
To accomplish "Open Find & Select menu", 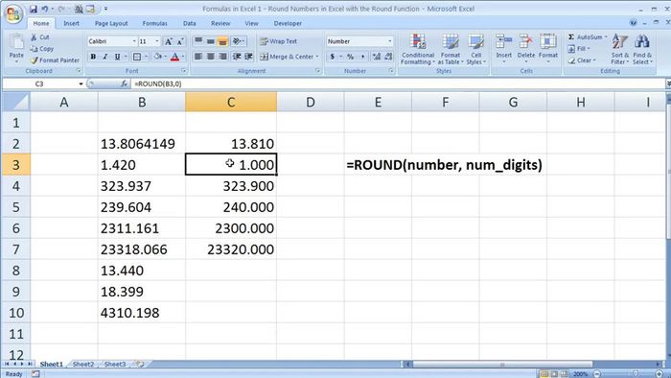I will tap(642, 50).
